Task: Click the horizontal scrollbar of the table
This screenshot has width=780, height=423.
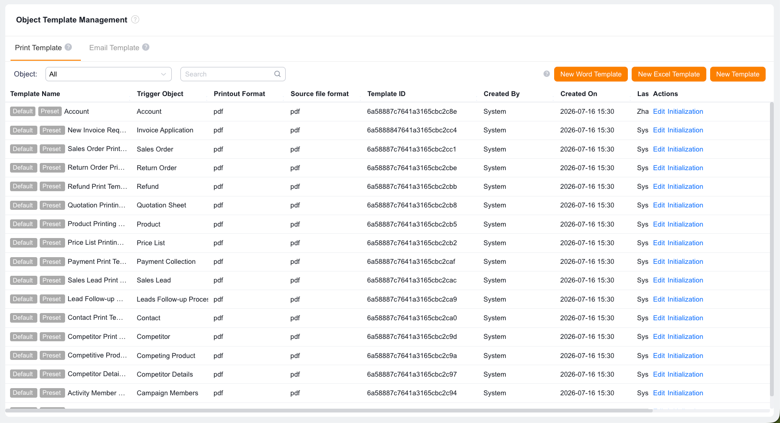Action: point(329,410)
